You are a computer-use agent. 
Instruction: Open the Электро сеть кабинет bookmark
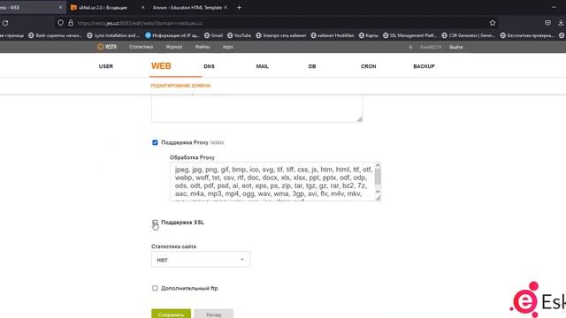[281, 35]
